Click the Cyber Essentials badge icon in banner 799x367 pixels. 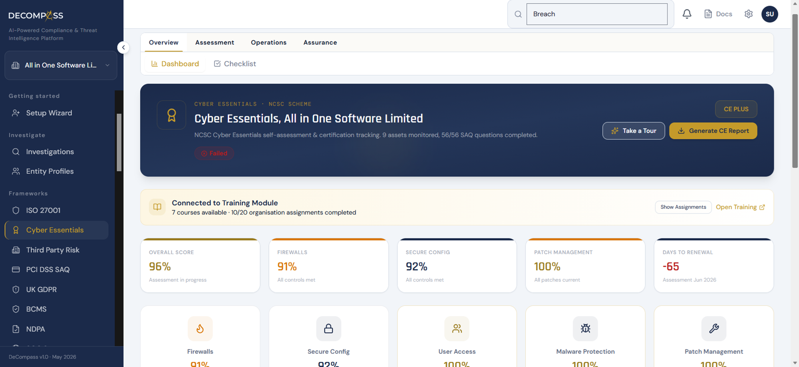[171, 115]
